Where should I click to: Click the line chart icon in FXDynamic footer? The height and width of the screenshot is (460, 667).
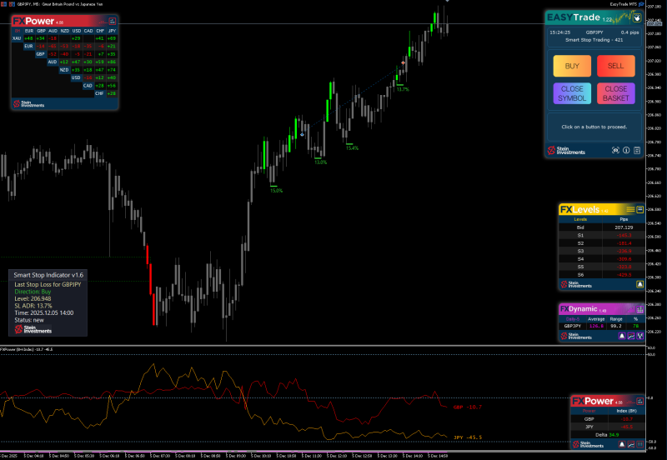tap(631, 336)
